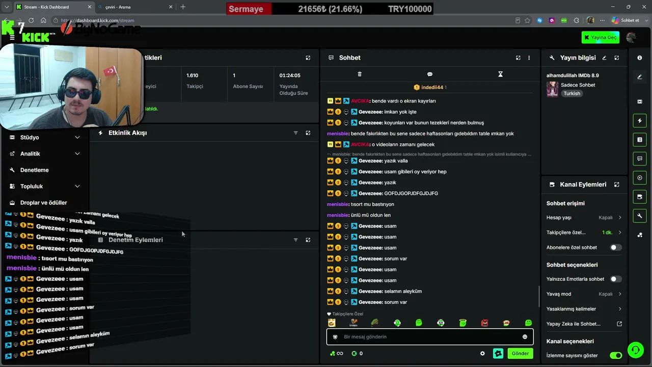Edit Yayın bilgisi with pencil icon
The width and height of the screenshot is (652, 367).
click(x=604, y=58)
